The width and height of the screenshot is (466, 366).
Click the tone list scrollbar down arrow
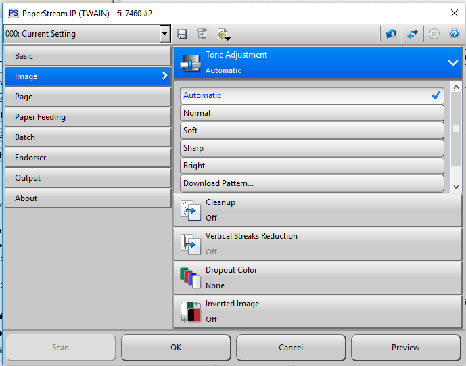tap(456, 186)
